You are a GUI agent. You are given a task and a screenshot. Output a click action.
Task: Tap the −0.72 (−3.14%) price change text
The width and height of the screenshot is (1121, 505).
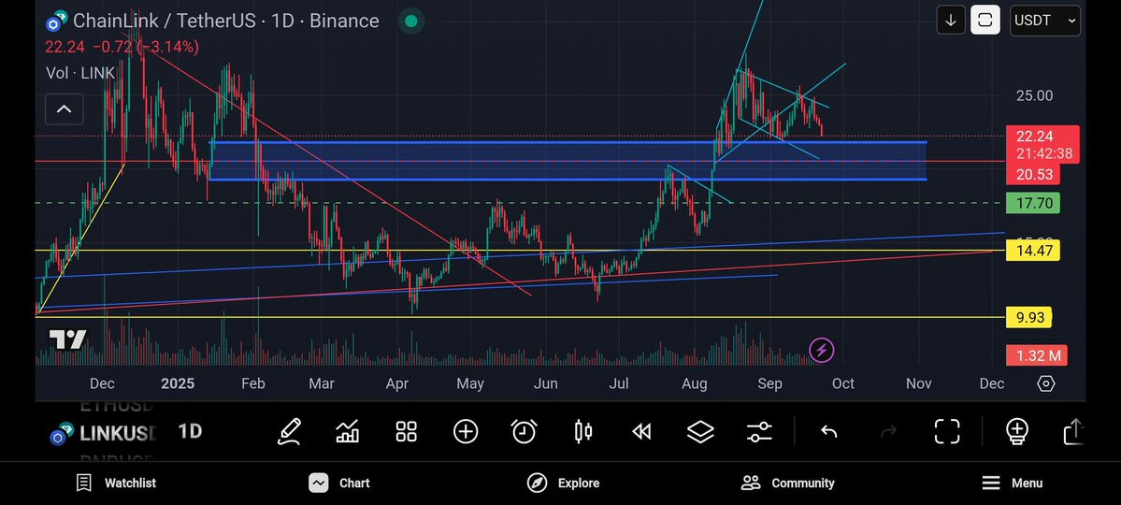tap(145, 47)
